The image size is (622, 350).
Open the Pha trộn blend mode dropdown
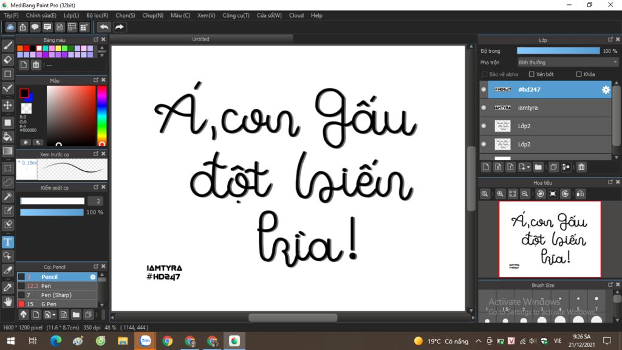568,63
